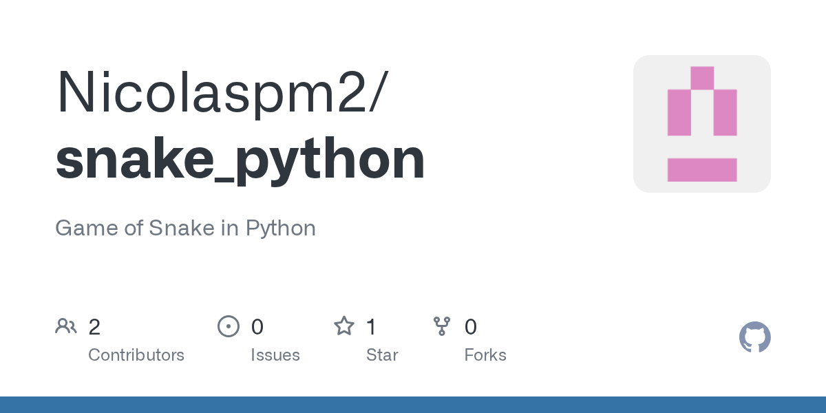This screenshot has width=826, height=413.
Task: Click the forks count 0
Action: pyautogui.click(x=471, y=327)
